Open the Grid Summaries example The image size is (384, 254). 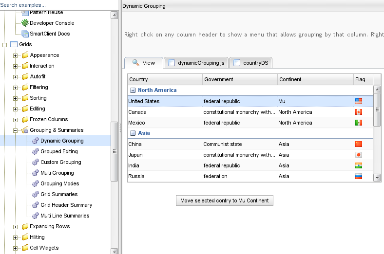click(59, 194)
